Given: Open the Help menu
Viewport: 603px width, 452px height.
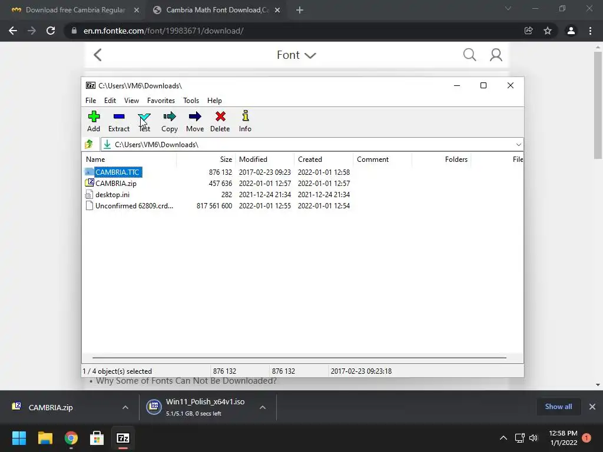Looking at the screenshot, I should point(214,100).
